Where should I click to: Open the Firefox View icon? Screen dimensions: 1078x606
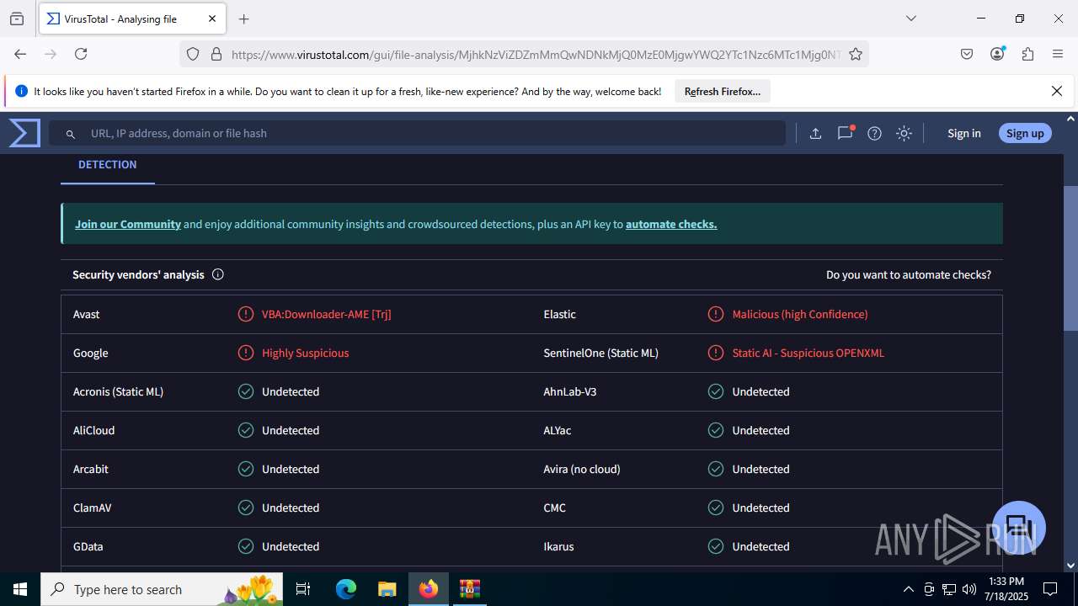tap(17, 19)
